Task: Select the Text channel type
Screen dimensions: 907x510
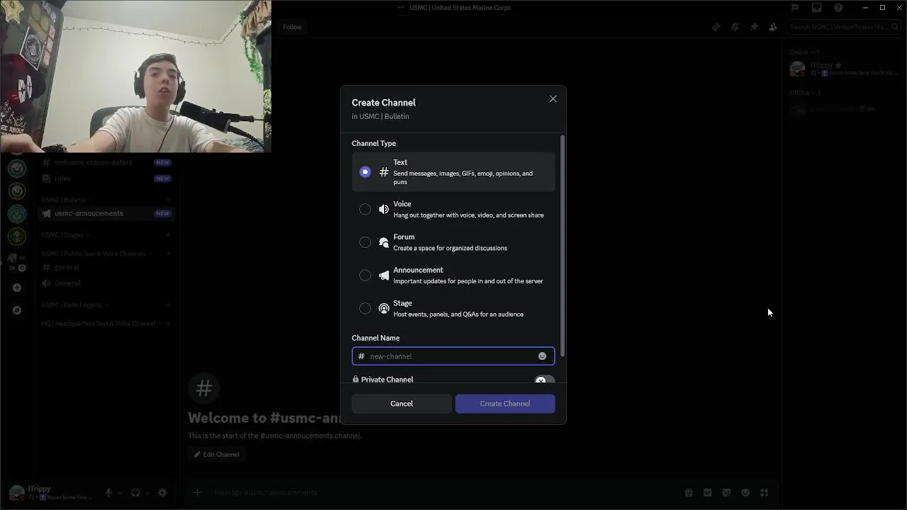Action: (453, 172)
